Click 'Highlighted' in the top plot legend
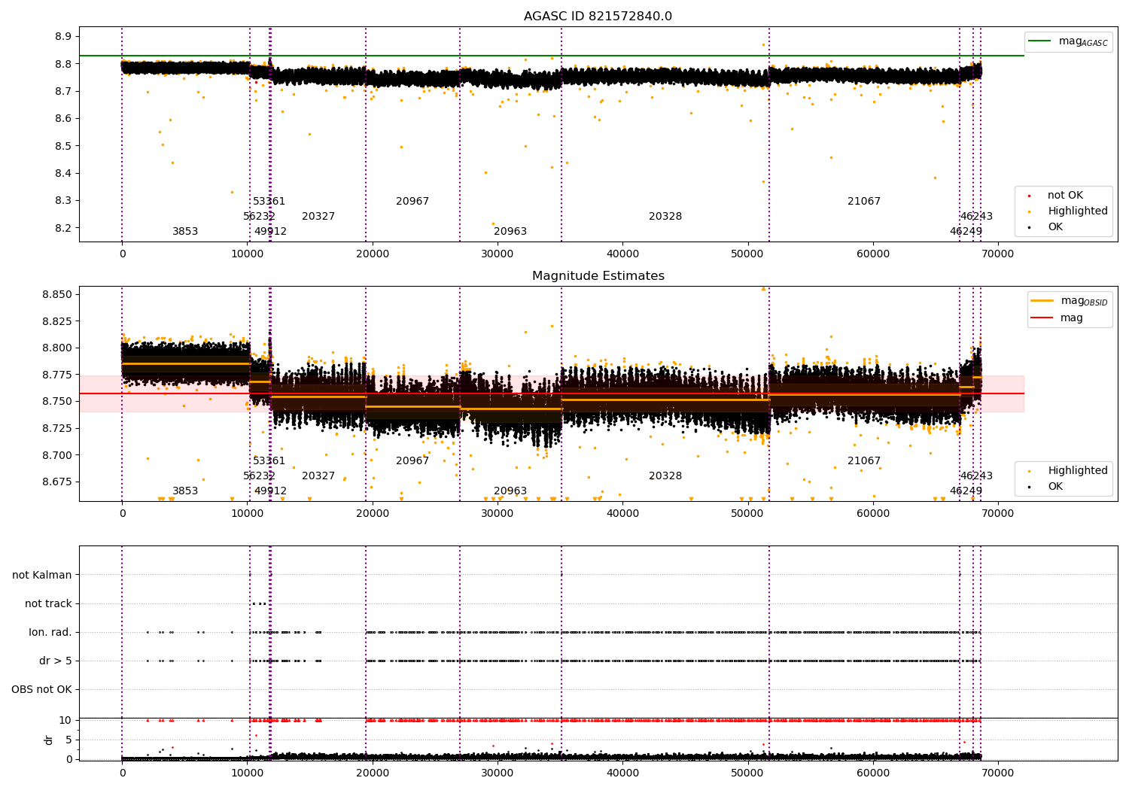The image size is (1129, 790). point(1078,211)
